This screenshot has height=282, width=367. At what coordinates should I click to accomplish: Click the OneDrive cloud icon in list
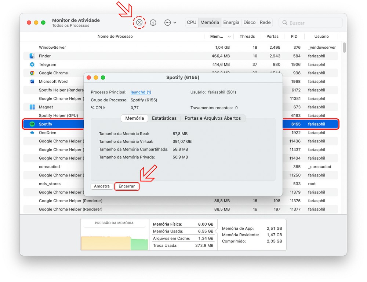click(32, 133)
